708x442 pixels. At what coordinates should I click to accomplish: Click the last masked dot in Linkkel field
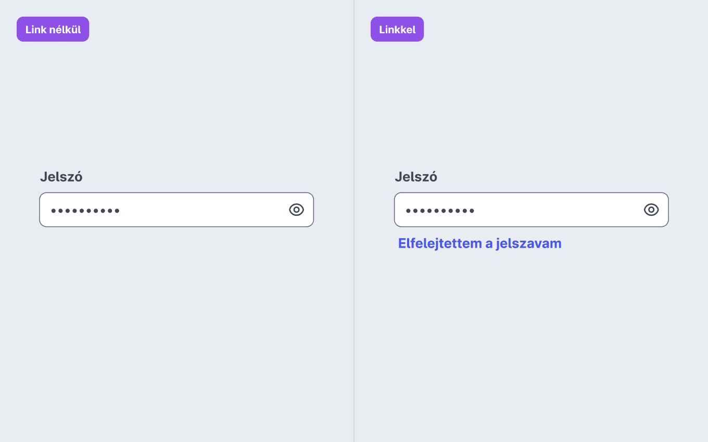[x=472, y=211]
